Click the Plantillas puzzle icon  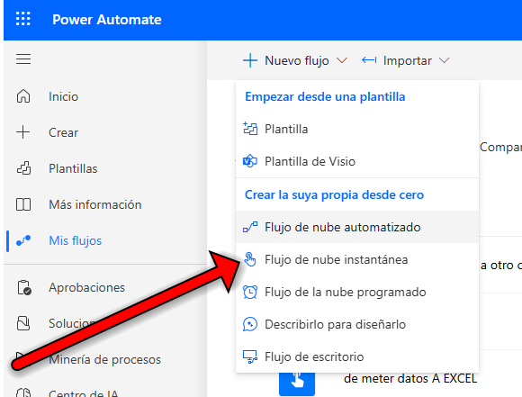[23, 168]
